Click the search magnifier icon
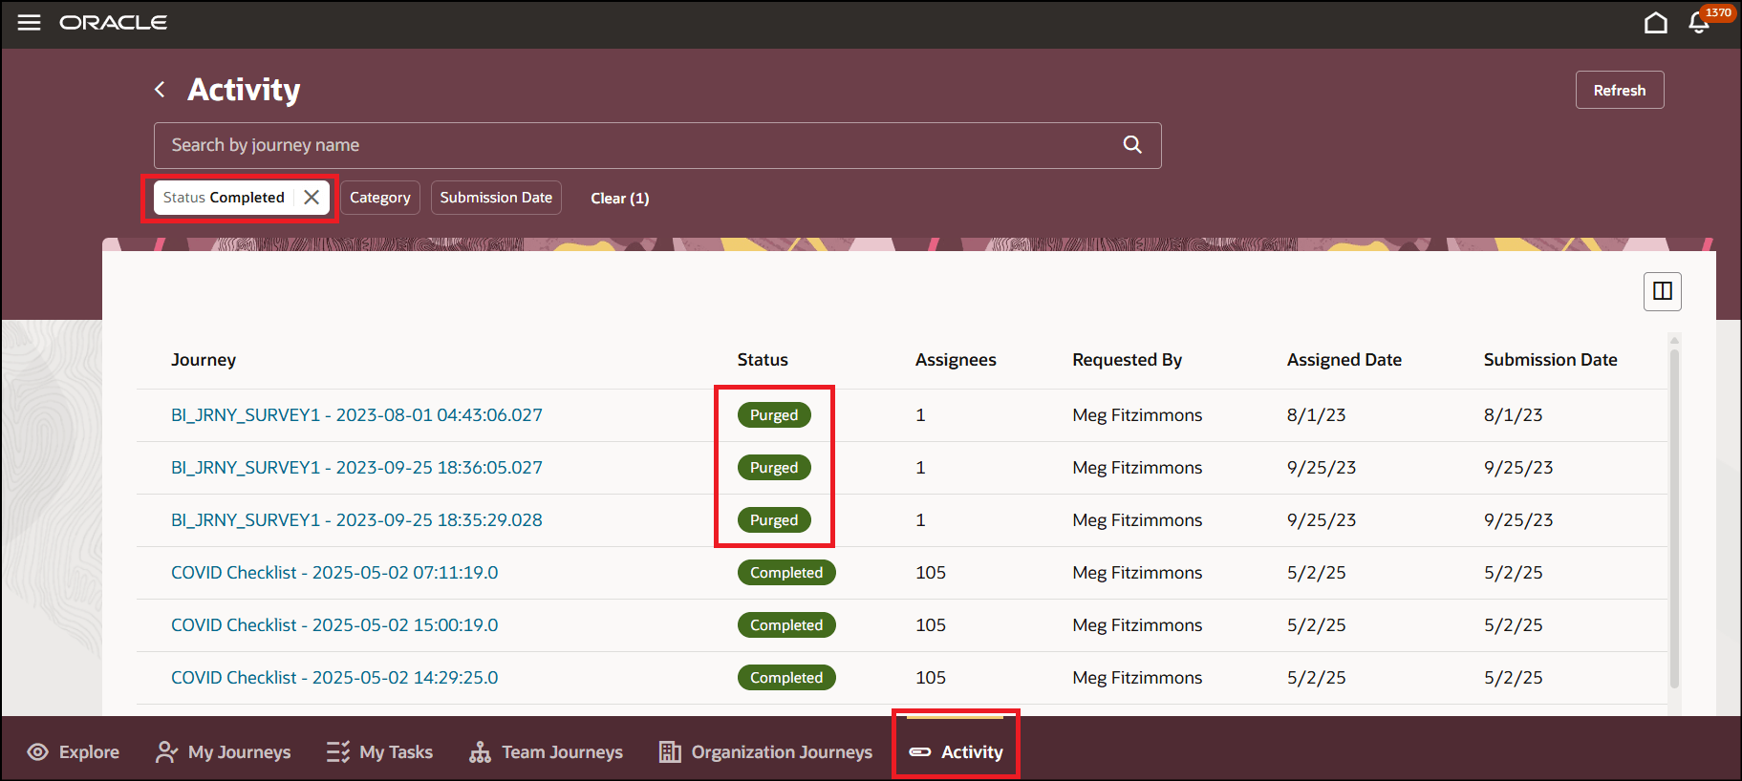1742x781 pixels. click(x=1132, y=144)
